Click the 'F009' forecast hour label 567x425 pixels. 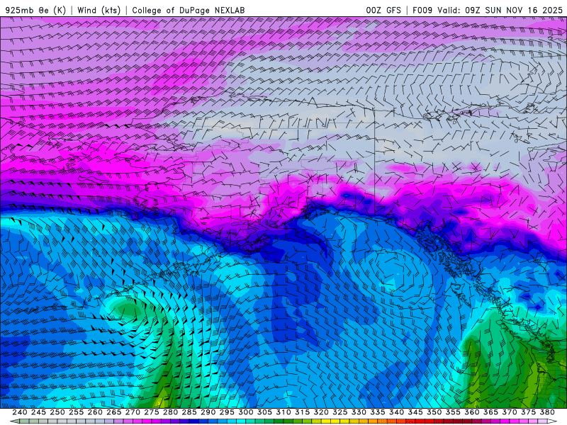(x=422, y=10)
